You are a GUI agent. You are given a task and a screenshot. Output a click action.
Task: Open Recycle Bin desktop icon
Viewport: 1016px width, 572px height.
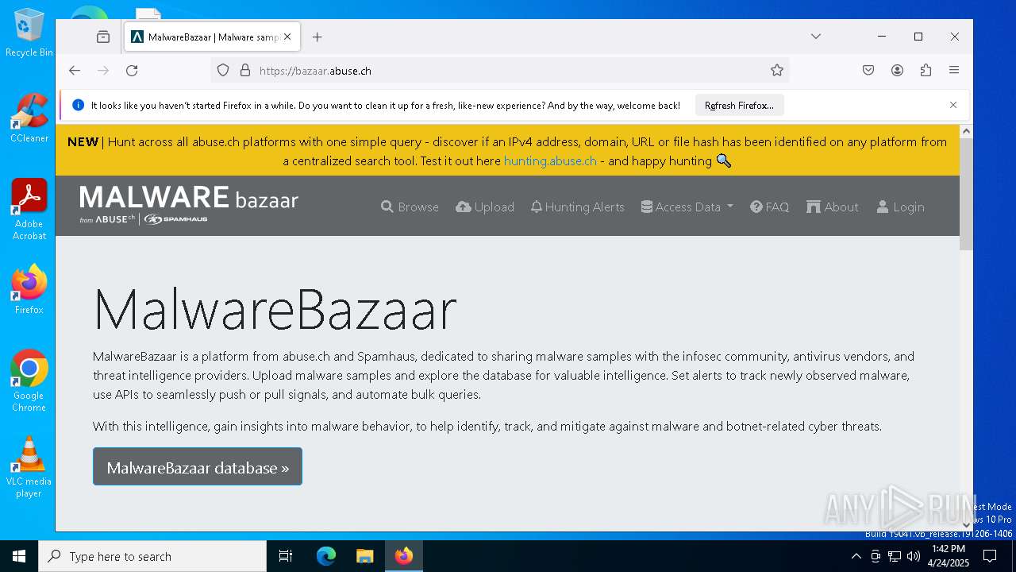click(29, 33)
